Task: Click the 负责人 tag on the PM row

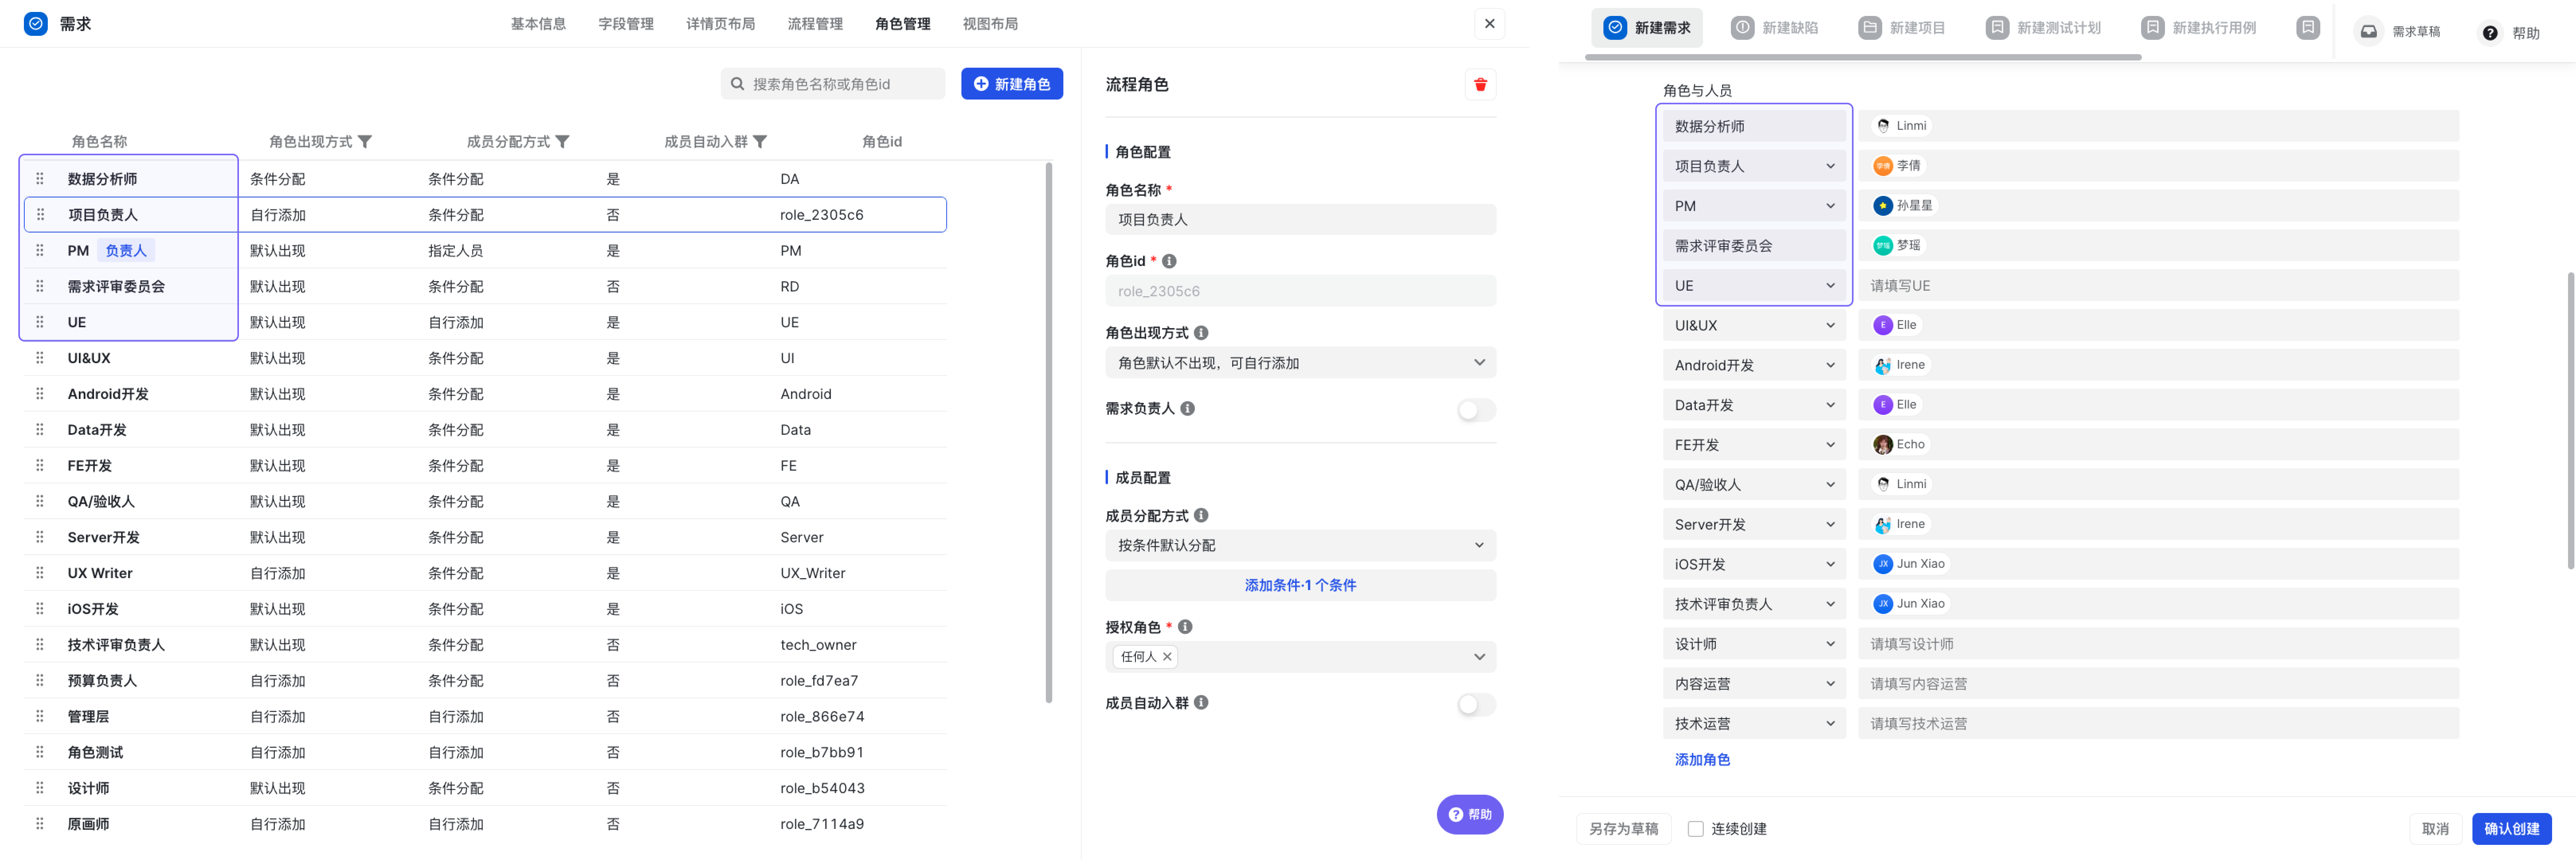Action: [x=126, y=251]
